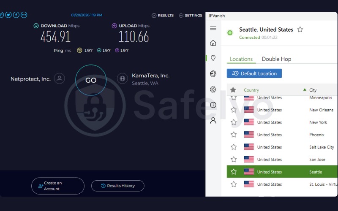
Task: Select the Phoenix city entry
Action: [316, 135]
